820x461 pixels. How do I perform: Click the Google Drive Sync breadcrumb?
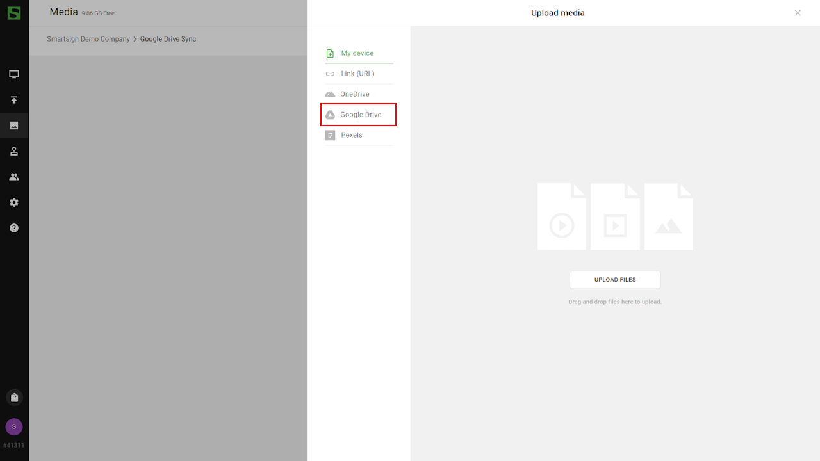[x=168, y=39]
